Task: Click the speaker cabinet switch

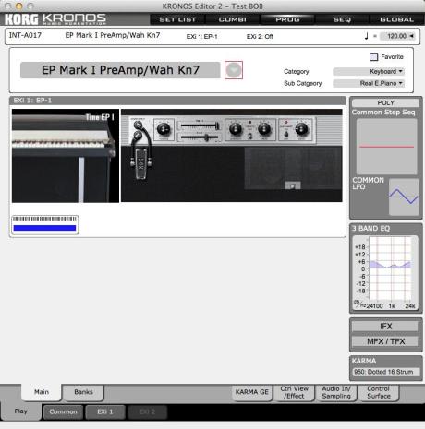Action: point(293,185)
